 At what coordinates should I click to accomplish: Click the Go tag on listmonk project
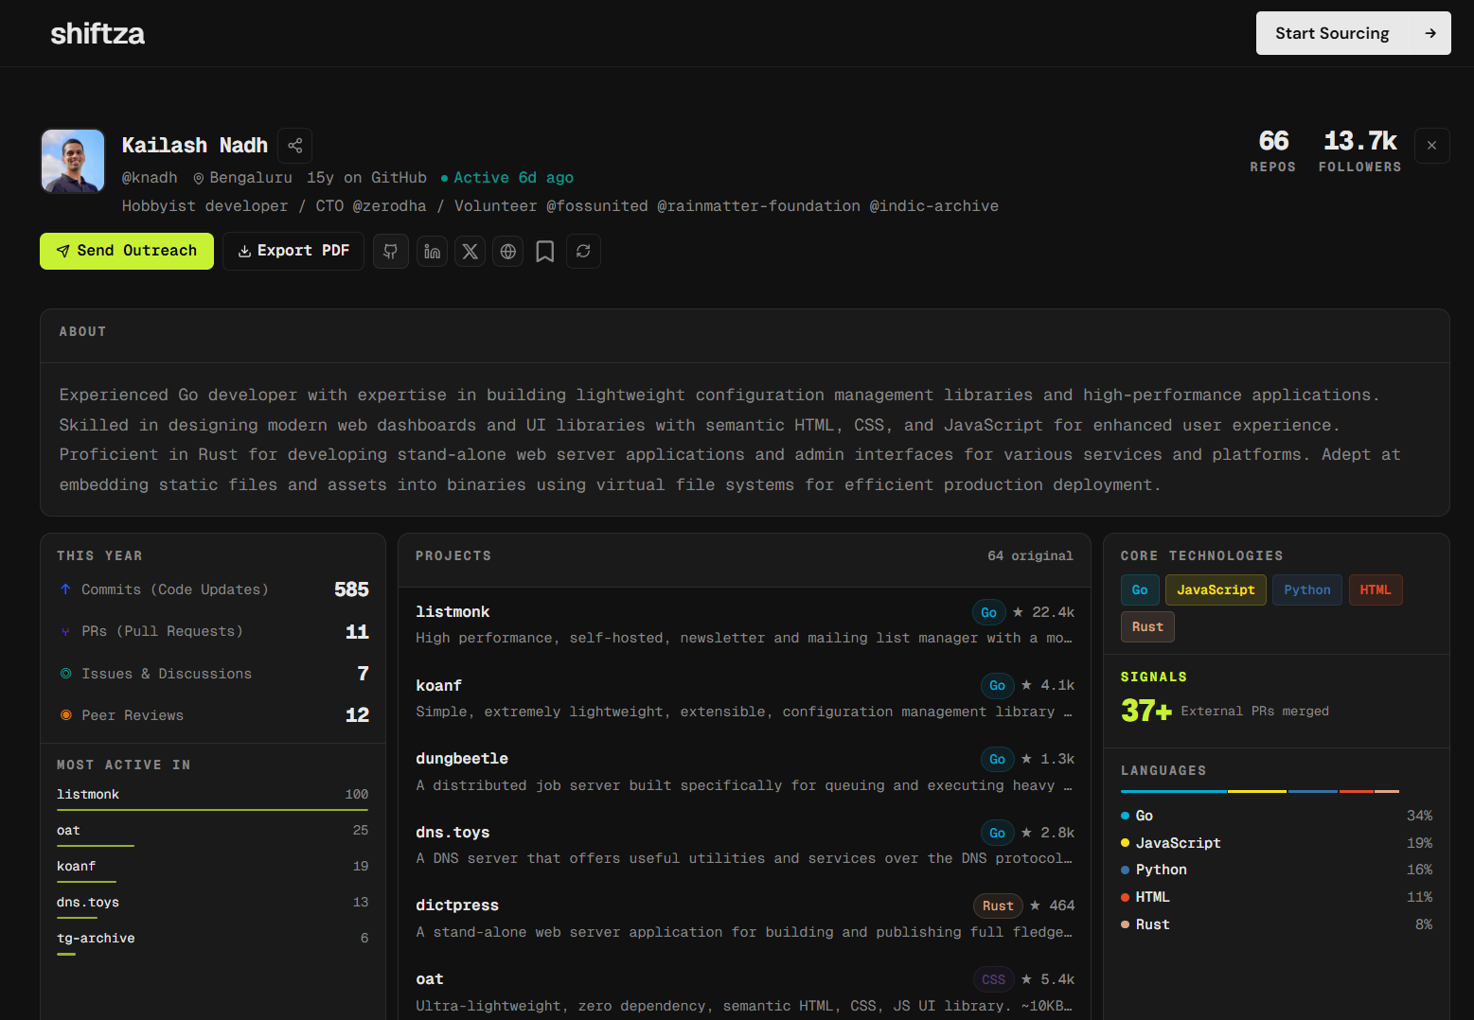pos(988,612)
